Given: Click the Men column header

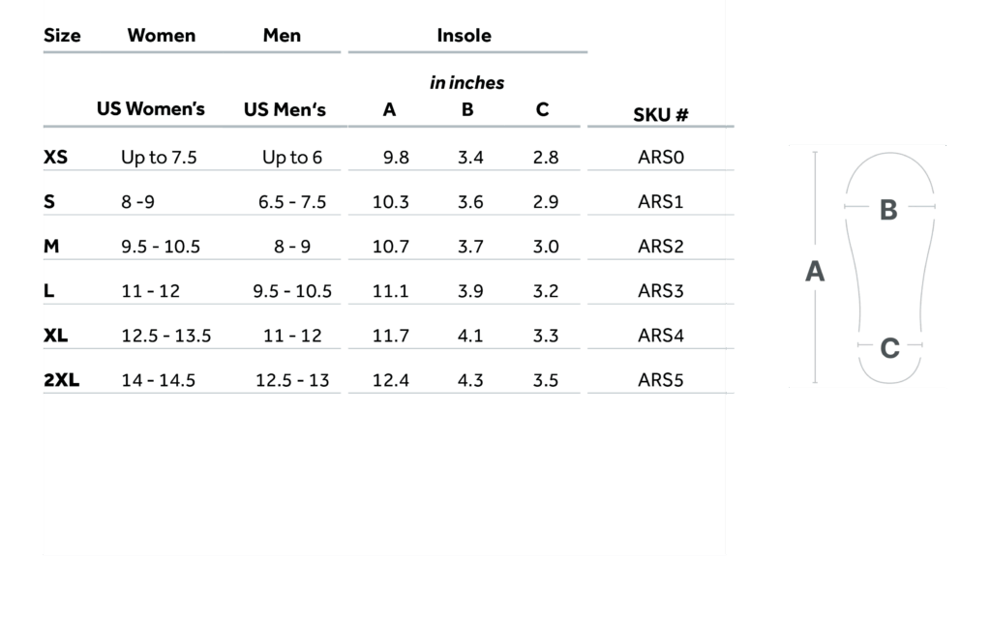Looking at the screenshot, I should coord(282,36).
